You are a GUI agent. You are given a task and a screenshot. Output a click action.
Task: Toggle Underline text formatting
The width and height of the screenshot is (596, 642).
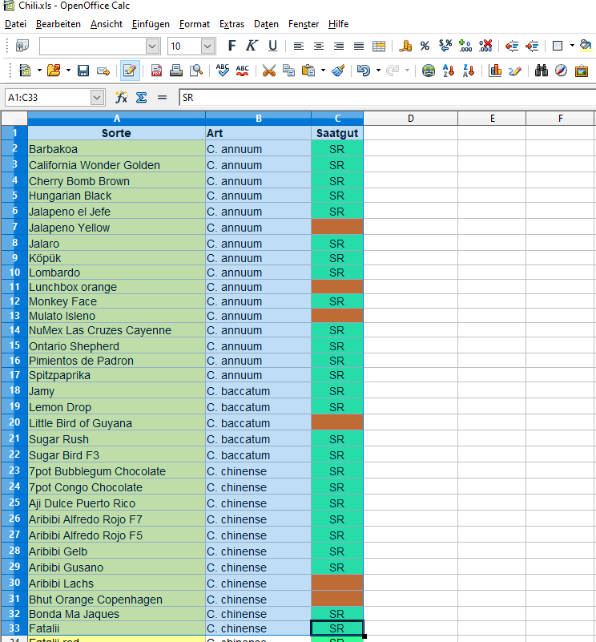(x=272, y=46)
